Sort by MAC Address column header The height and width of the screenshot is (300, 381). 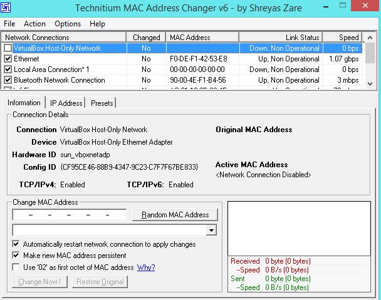point(202,38)
